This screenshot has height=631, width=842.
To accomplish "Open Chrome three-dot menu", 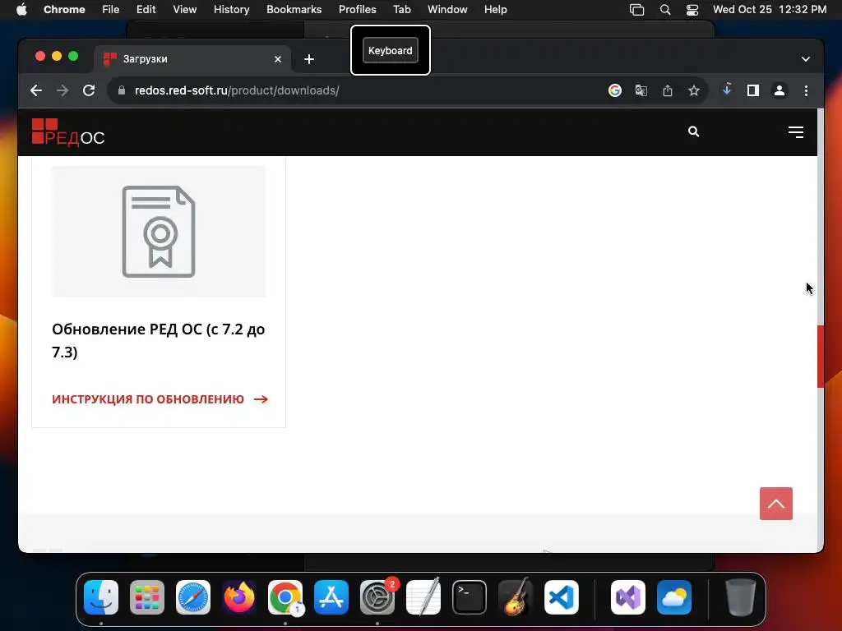I will click(x=806, y=90).
